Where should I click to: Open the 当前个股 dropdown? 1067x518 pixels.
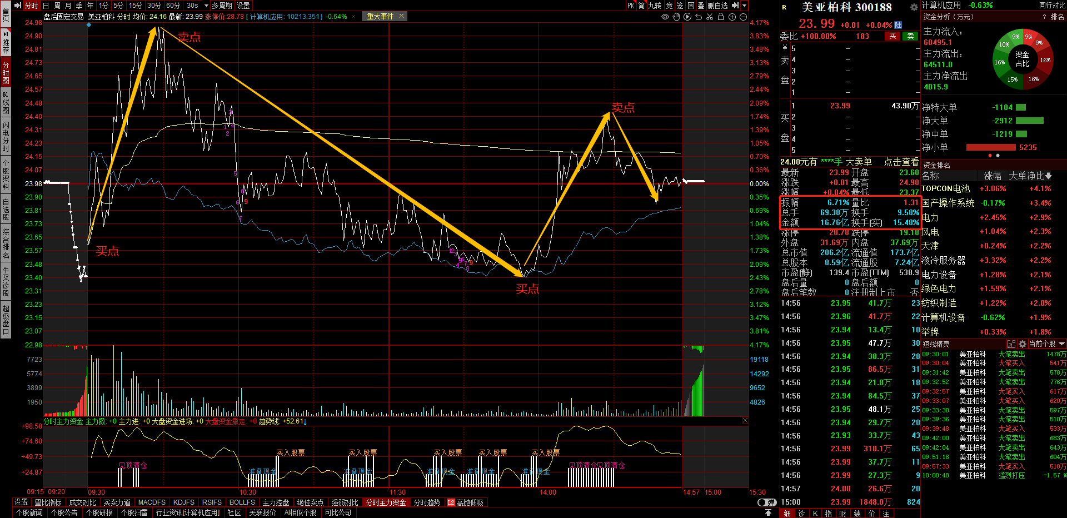click(x=1047, y=344)
